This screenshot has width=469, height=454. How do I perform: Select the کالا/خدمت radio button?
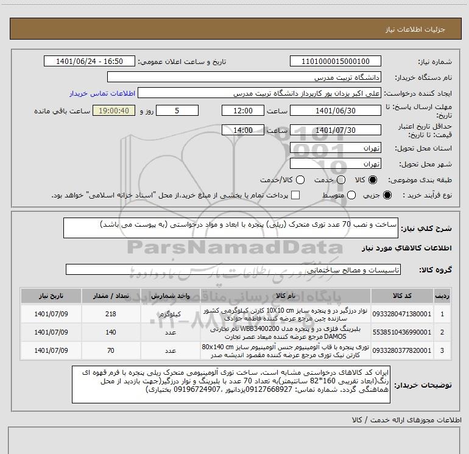click(300, 180)
